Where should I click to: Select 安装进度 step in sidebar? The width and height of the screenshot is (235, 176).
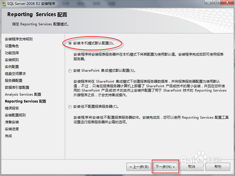(12, 129)
